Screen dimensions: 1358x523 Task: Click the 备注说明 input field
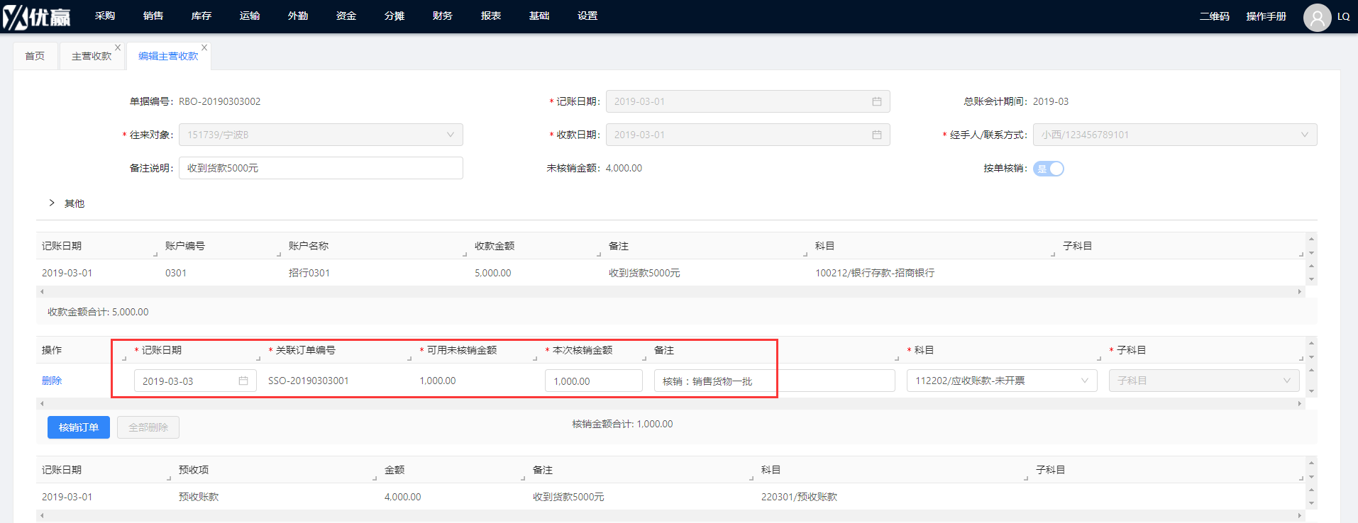[321, 168]
